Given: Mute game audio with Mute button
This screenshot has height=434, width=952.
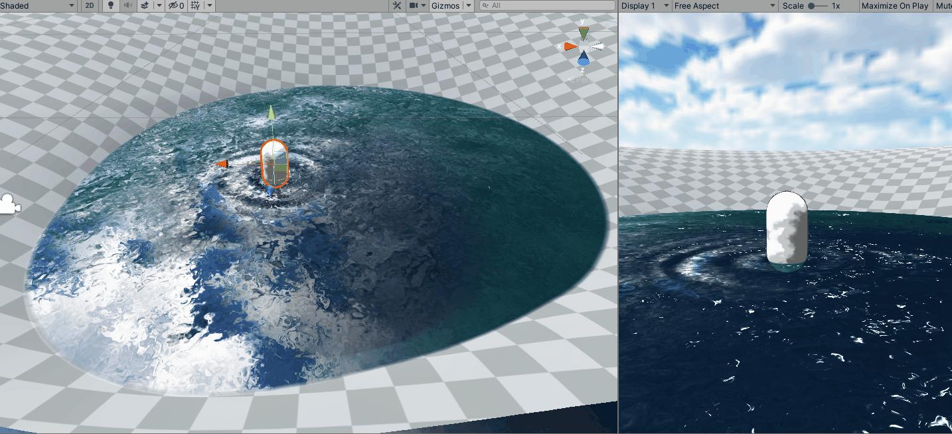Looking at the screenshot, I should click(945, 5).
